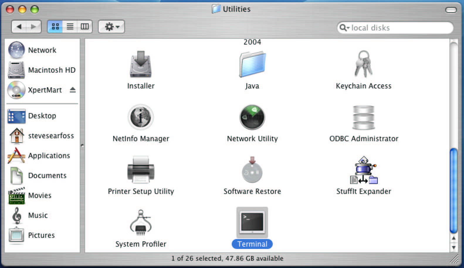Click the StuffIt Expander label
464x268 pixels.
(364, 191)
